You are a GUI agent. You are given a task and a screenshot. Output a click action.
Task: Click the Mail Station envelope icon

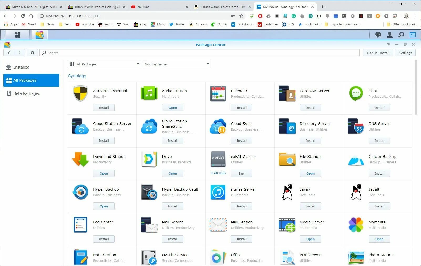pos(218,225)
